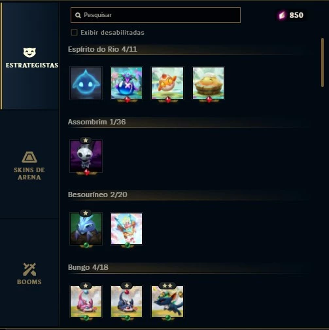Click the vertical scrollbar thumb
The width and height of the screenshot is (329, 330).
coord(322,63)
